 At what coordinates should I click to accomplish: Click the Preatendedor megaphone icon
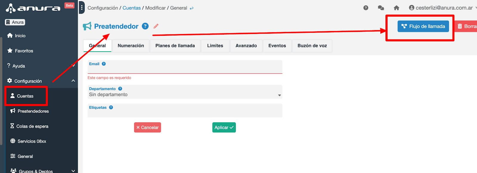pyautogui.click(x=87, y=26)
